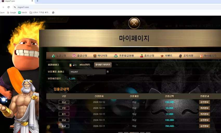
Task: Open the IE에서 가져온 북마크 folder
Action: point(40,12)
